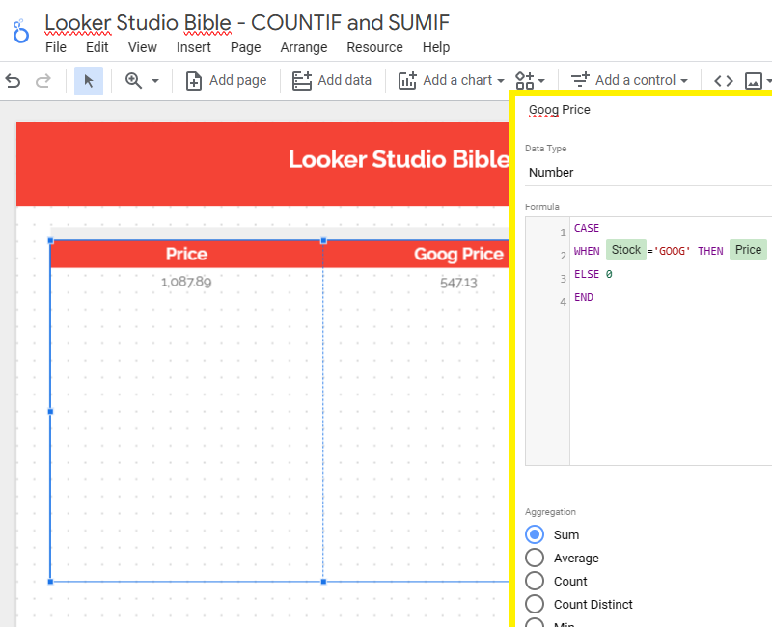Click the Stock field chip in the formula
The height and width of the screenshot is (627, 772).
[x=625, y=249]
